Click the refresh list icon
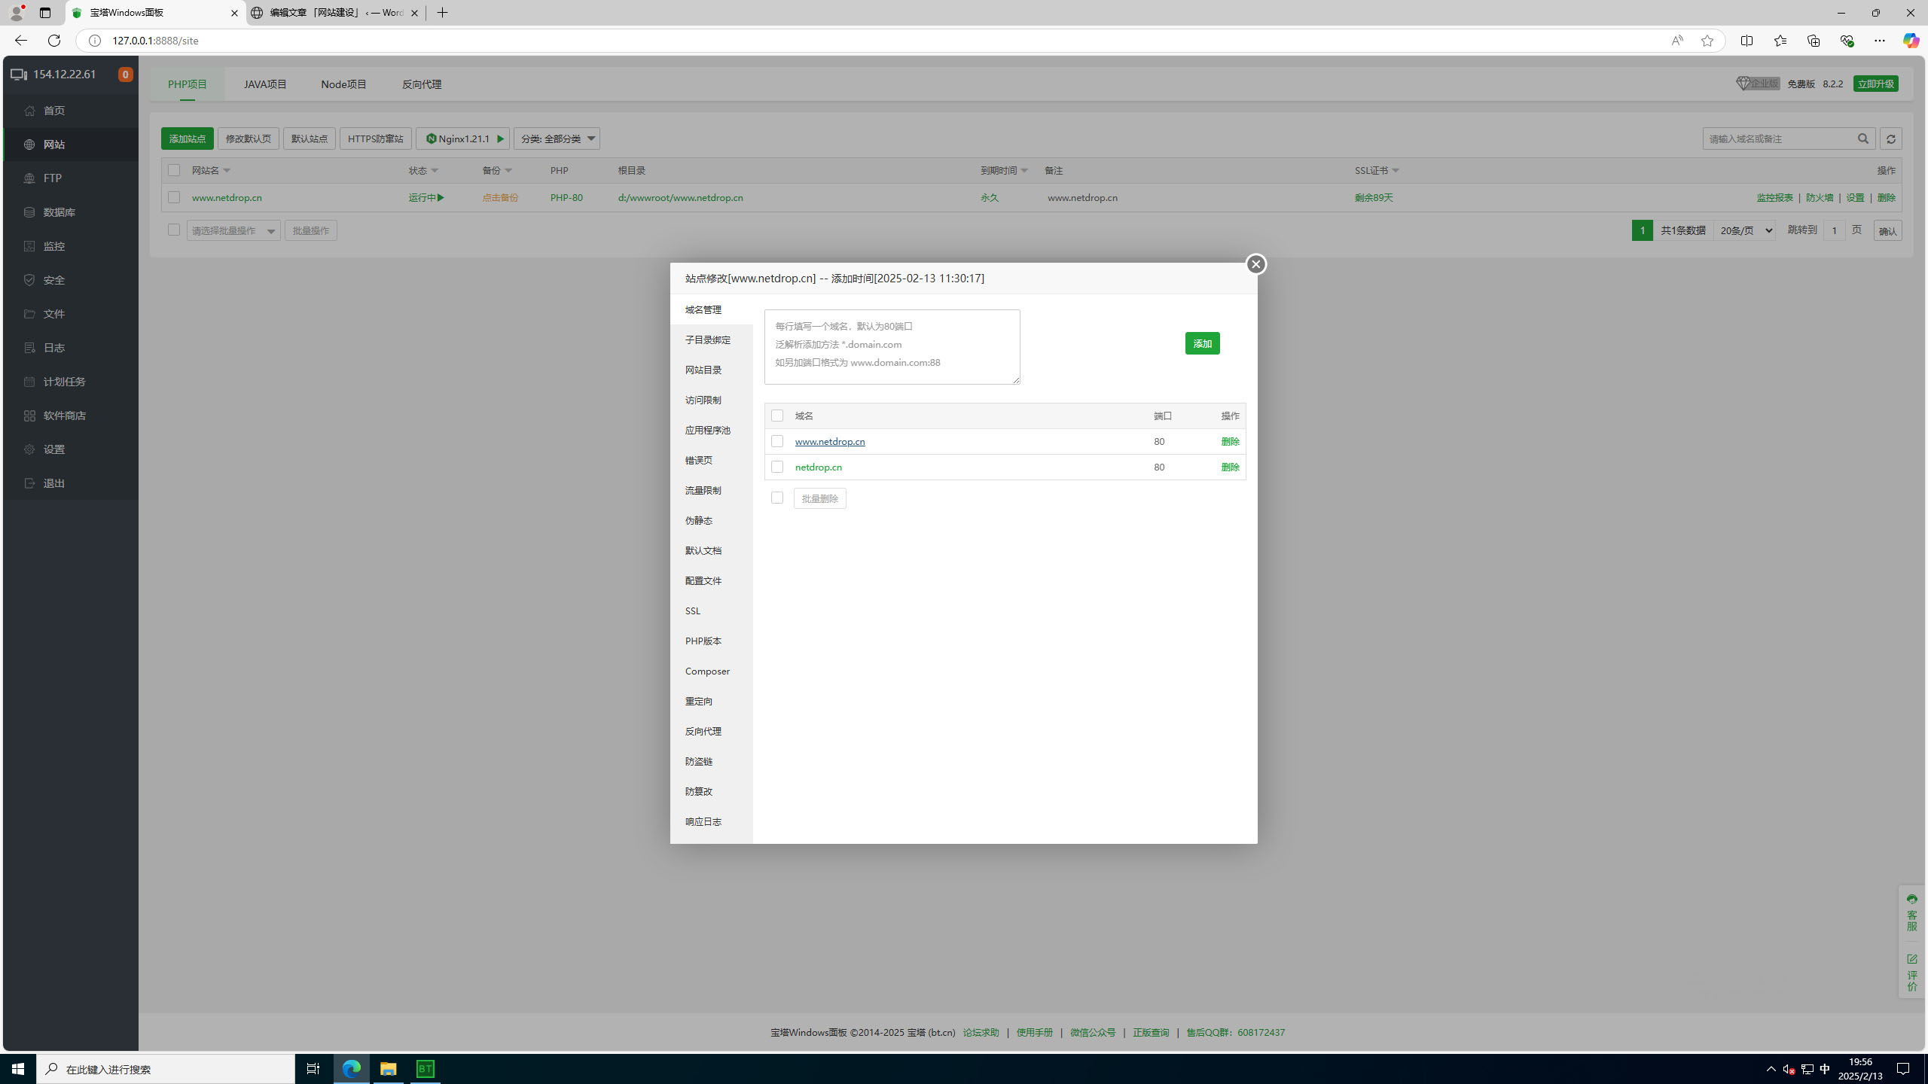This screenshot has height=1084, width=1928. pos(1890,139)
